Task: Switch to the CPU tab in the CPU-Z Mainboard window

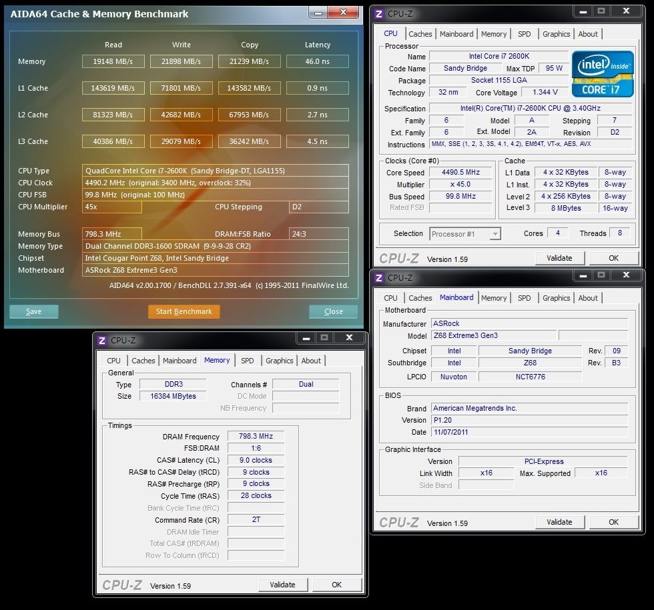Action: pyautogui.click(x=390, y=298)
